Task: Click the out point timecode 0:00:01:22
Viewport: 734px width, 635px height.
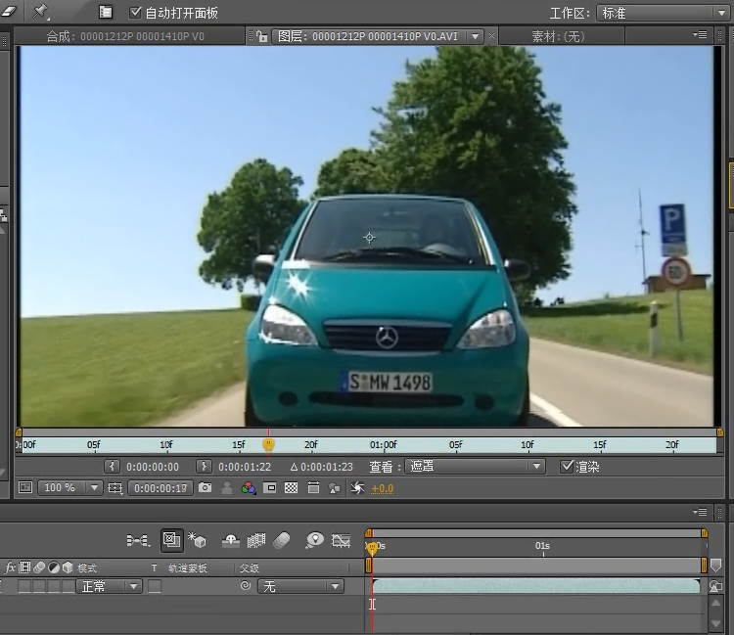Action: coord(245,467)
